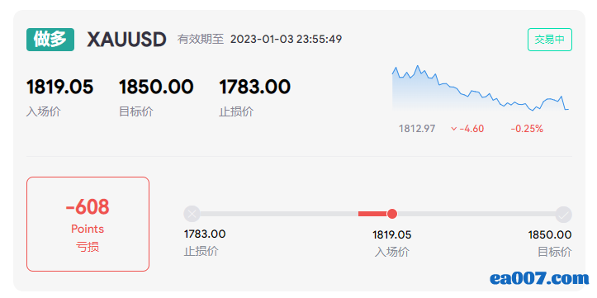Click the target checkmark circle icon
Viewport: 597px width, 298px height.
point(563,215)
